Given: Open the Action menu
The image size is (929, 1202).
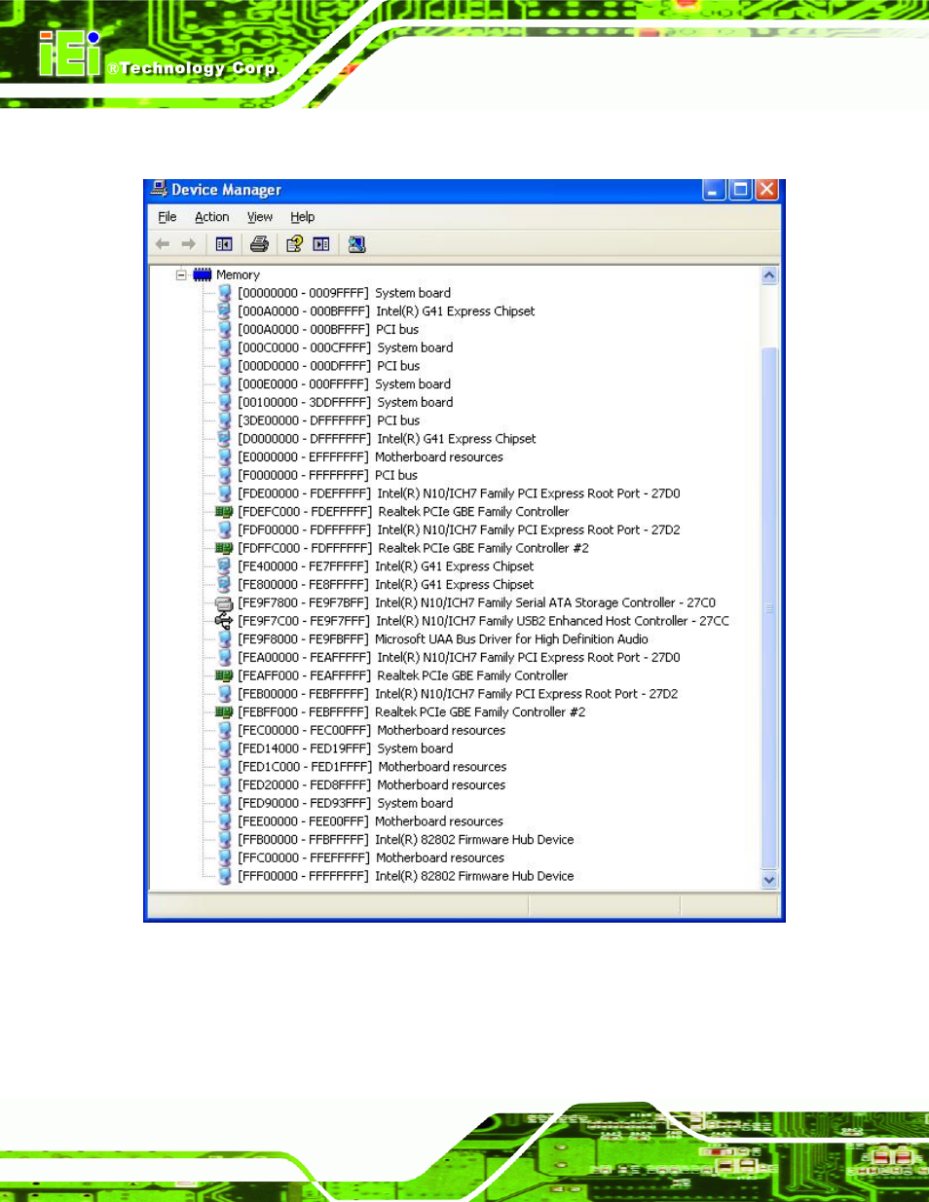Looking at the screenshot, I should [x=212, y=217].
